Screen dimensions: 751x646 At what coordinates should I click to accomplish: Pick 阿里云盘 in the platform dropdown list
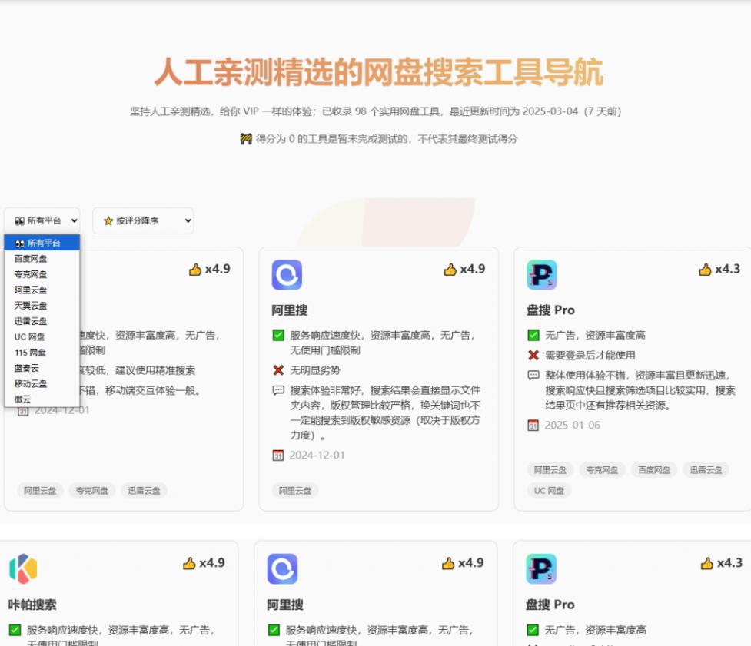tap(42, 290)
